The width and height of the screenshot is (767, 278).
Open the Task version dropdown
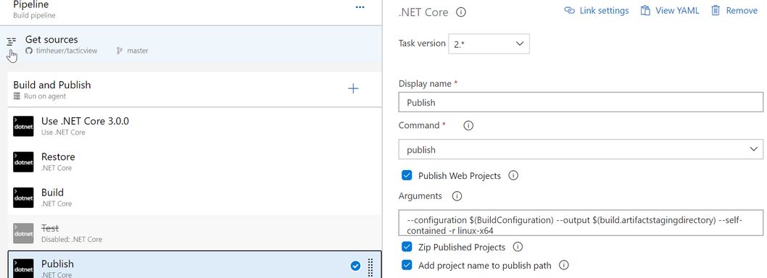(489, 44)
